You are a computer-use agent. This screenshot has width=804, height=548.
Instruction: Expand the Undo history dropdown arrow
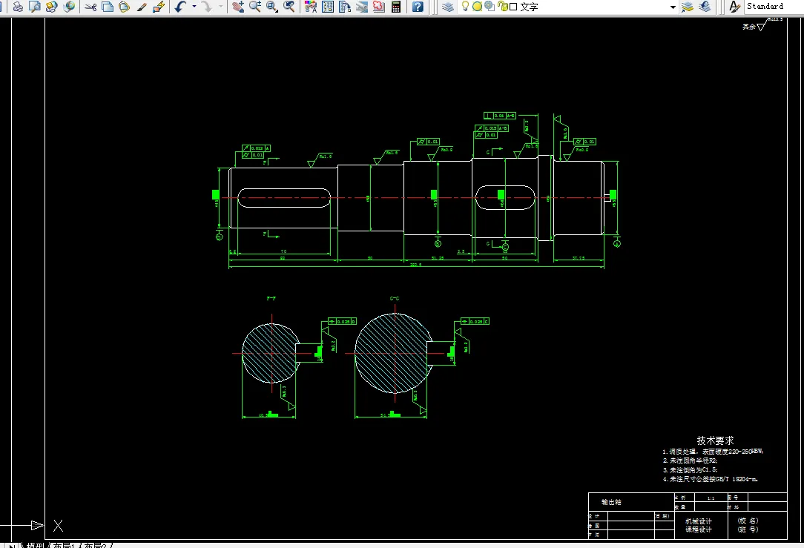click(194, 7)
